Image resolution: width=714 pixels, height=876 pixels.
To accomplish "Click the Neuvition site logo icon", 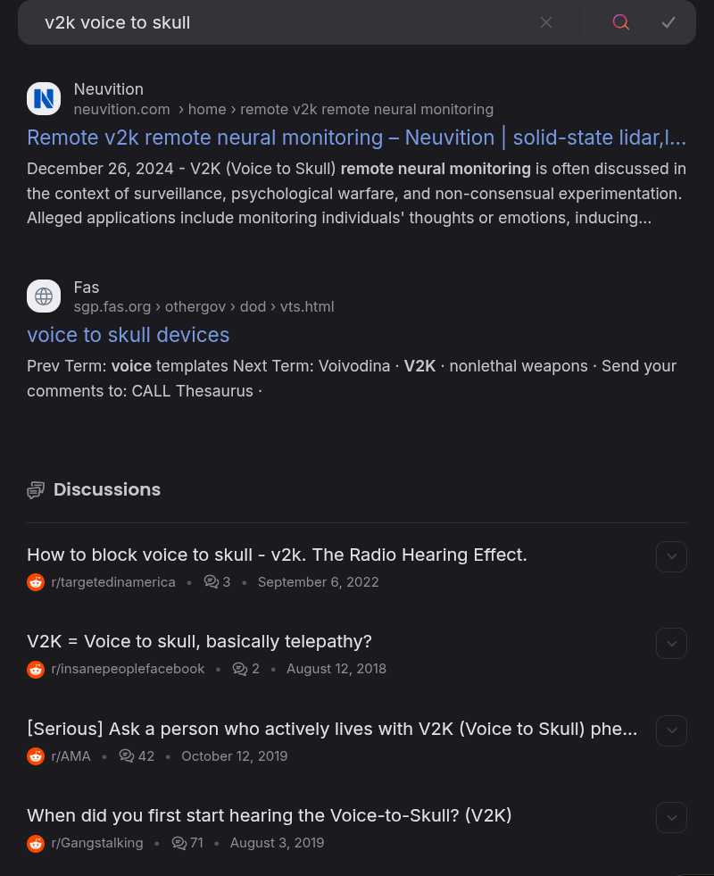I will pos(44,98).
